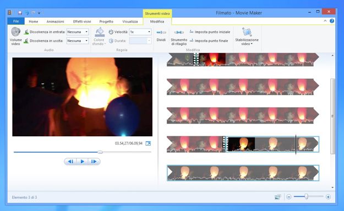Viewport: 344px width, 211px height.
Task: Select the third row red lantern strip
Action: coord(243,115)
